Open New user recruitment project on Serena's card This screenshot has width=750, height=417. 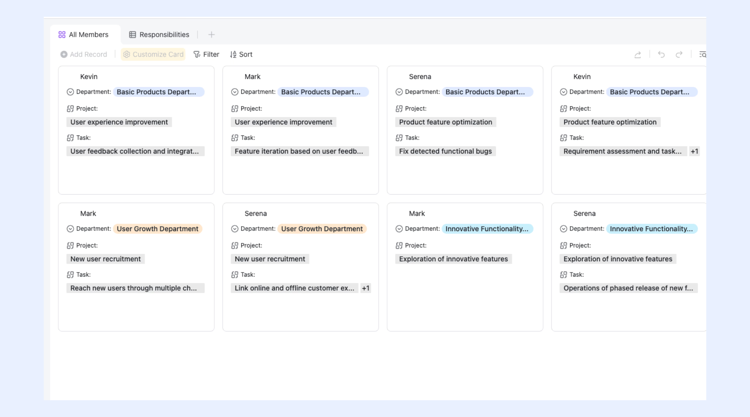[x=270, y=259]
